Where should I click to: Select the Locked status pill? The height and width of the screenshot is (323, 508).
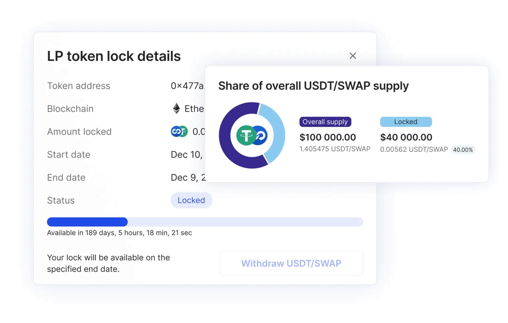click(191, 200)
